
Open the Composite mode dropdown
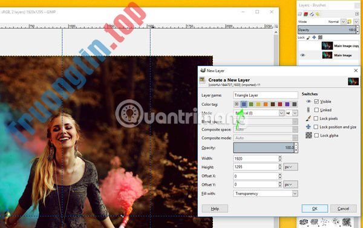click(266, 138)
